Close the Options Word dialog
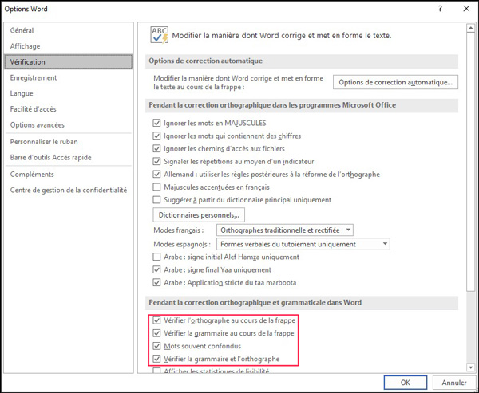This screenshot has width=479, height=393. (x=466, y=9)
